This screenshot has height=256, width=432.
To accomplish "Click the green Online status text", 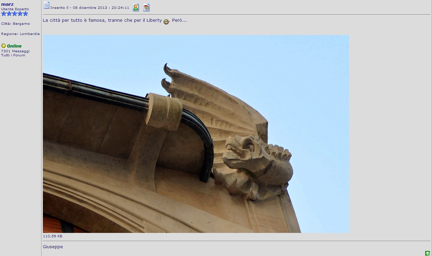I will [x=14, y=46].
